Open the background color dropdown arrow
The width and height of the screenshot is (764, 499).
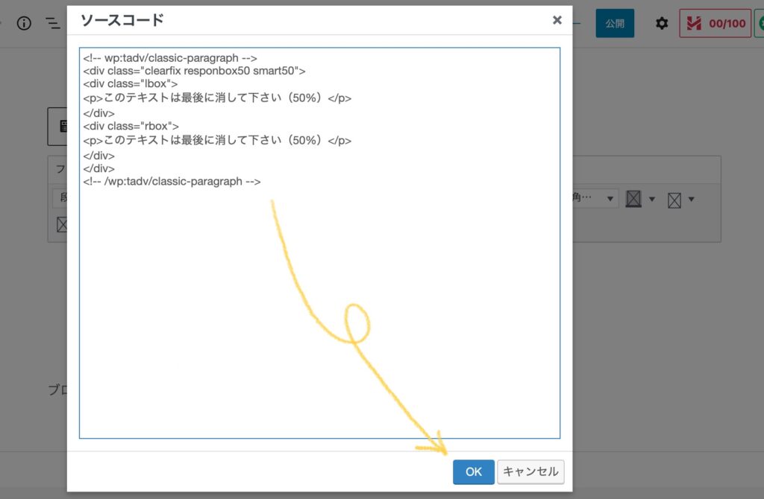pyautogui.click(x=692, y=199)
